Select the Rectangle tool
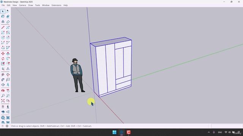The width and height of the screenshot is (243, 136). (3, 32)
